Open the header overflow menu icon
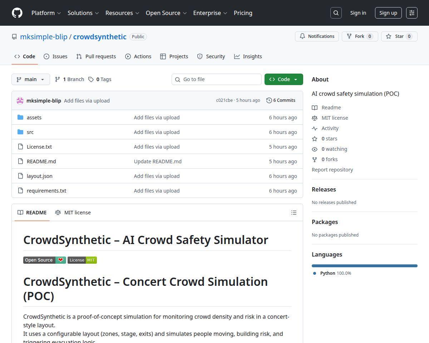This screenshot has height=343, width=429. [x=412, y=13]
